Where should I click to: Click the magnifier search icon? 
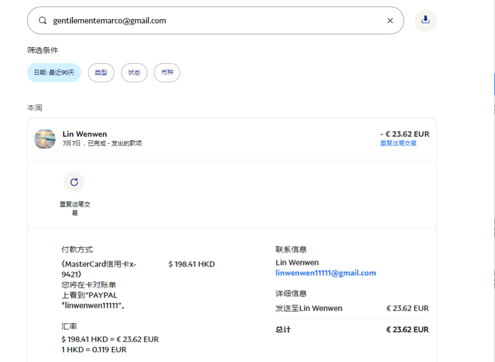tap(42, 21)
